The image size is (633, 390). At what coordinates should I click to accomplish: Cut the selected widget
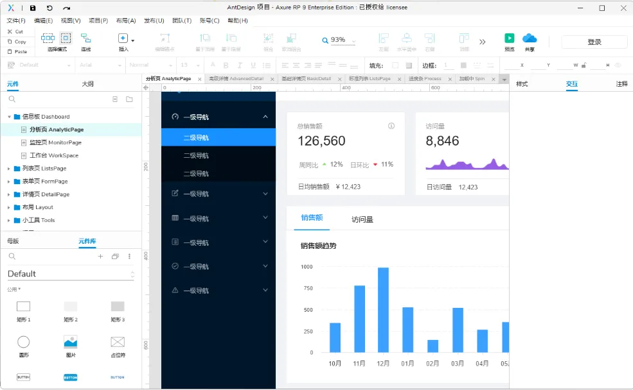(x=15, y=31)
